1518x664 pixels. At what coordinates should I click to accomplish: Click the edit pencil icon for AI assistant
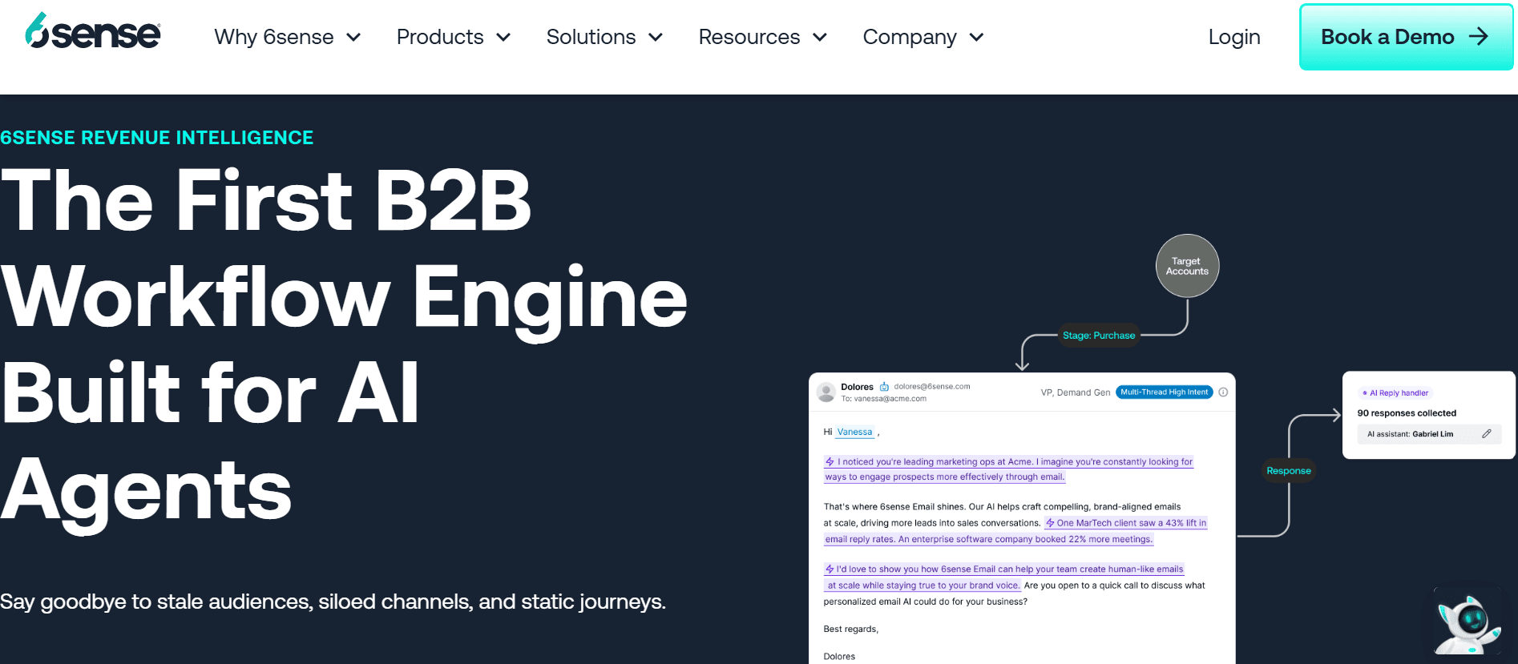[x=1487, y=434]
